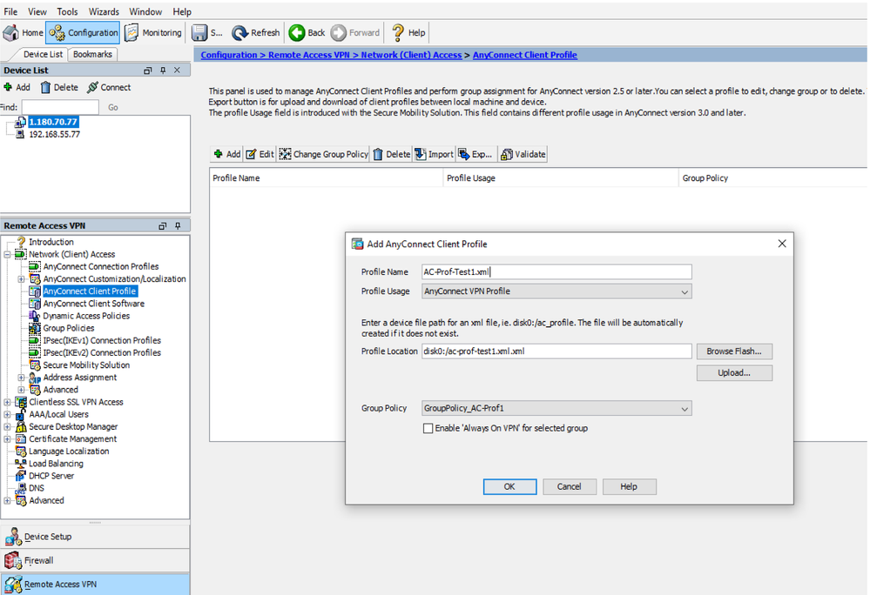Click Change Group Policy toolbar button
Image resolution: width=870 pixels, height=595 pixels.
click(323, 154)
